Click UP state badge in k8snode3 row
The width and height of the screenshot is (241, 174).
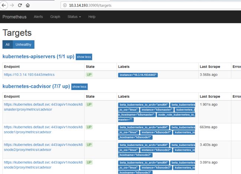[89, 162]
